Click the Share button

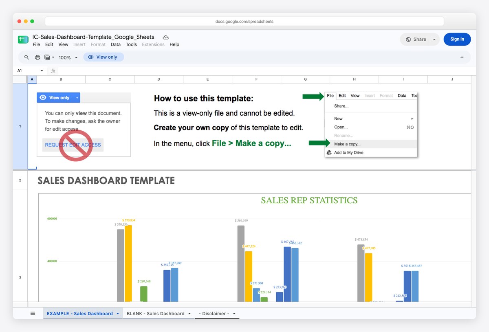pos(416,40)
